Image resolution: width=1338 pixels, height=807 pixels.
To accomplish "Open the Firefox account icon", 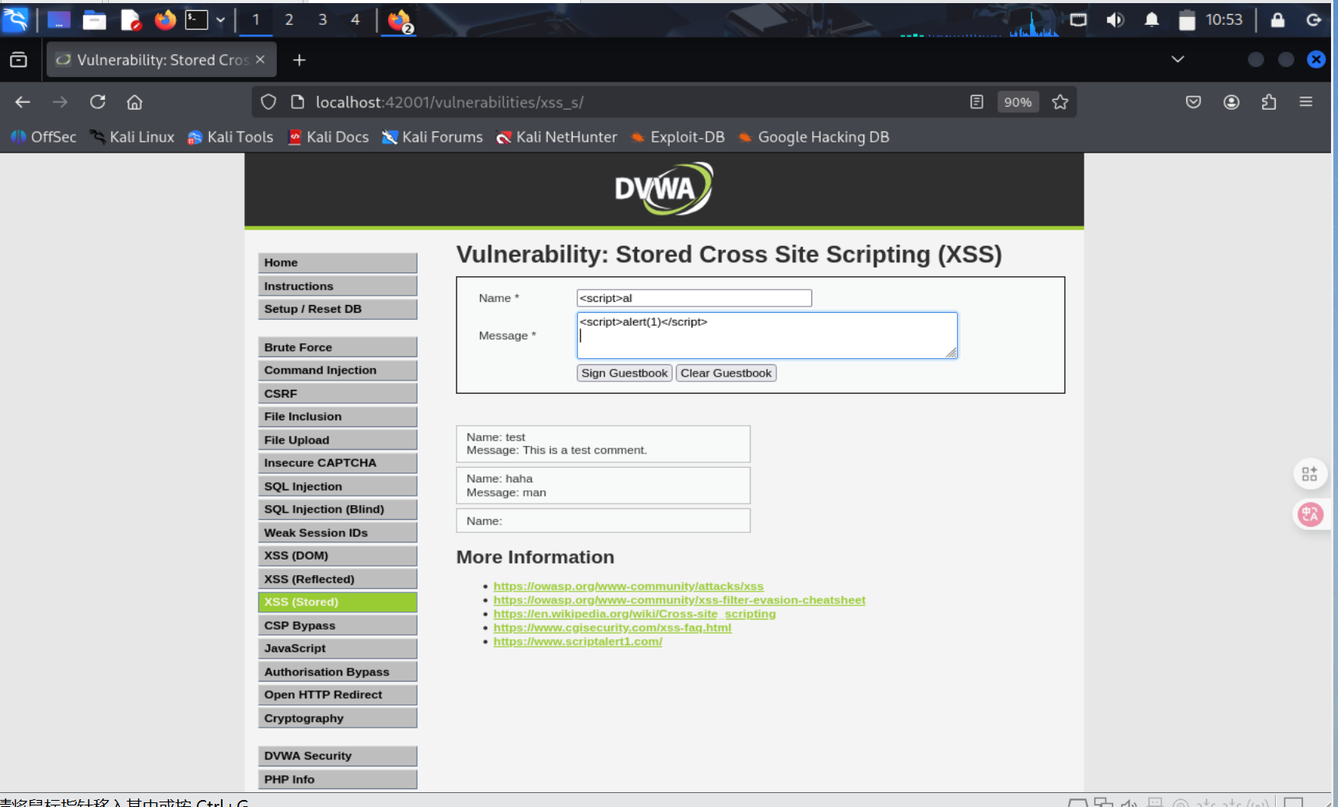I will click(1231, 102).
